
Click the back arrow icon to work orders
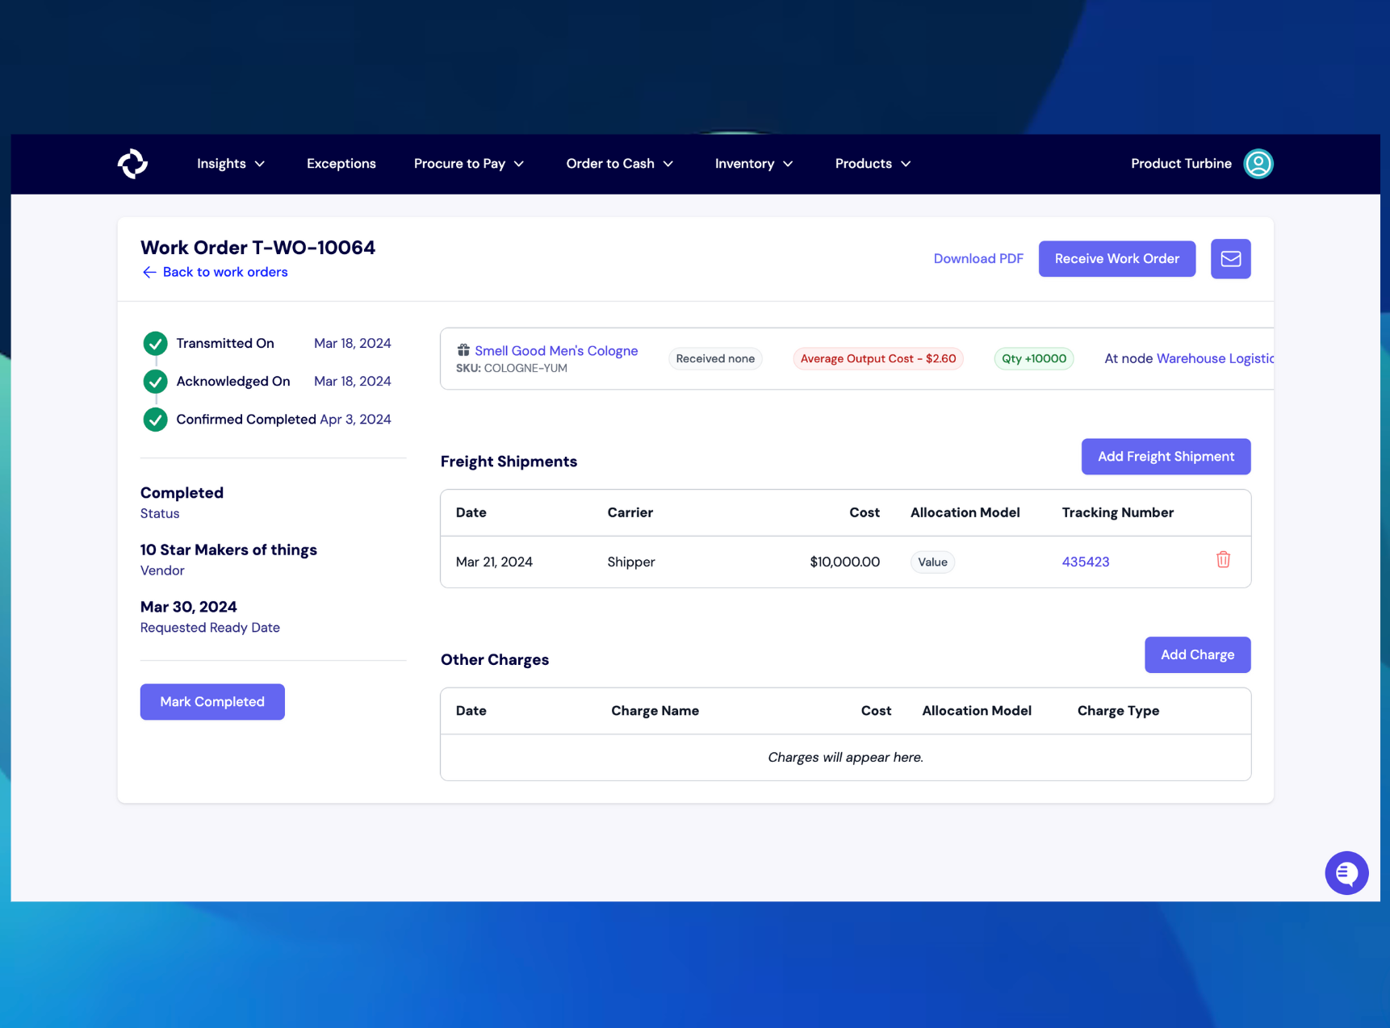[x=149, y=273]
